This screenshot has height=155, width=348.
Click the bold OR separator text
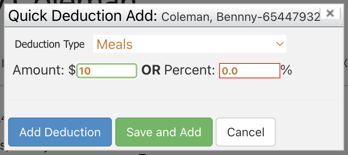tap(151, 70)
